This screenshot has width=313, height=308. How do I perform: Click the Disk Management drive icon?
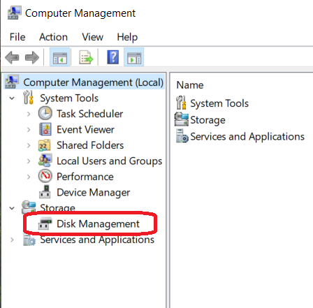(x=45, y=223)
